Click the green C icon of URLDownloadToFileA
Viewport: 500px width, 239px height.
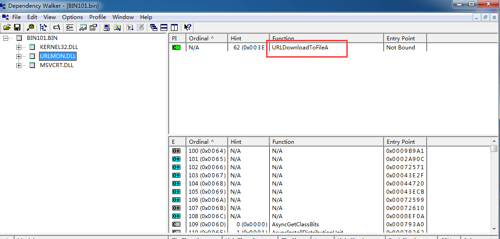(x=176, y=48)
